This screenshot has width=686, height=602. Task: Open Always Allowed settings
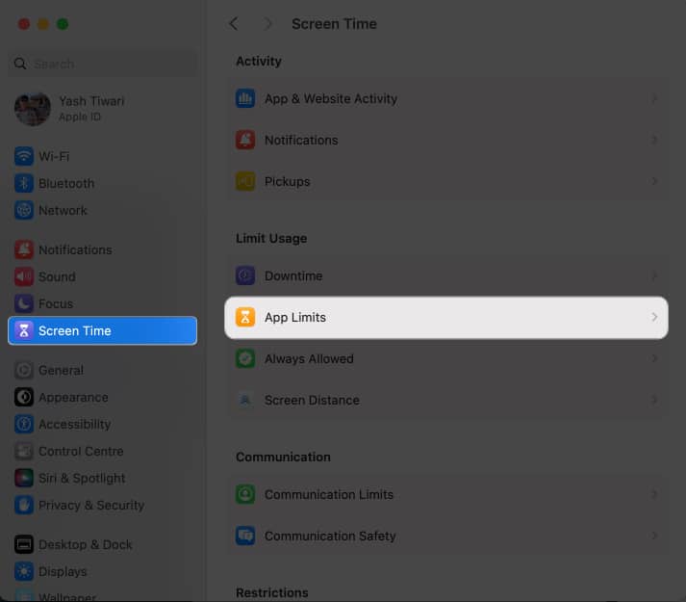(x=446, y=358)
